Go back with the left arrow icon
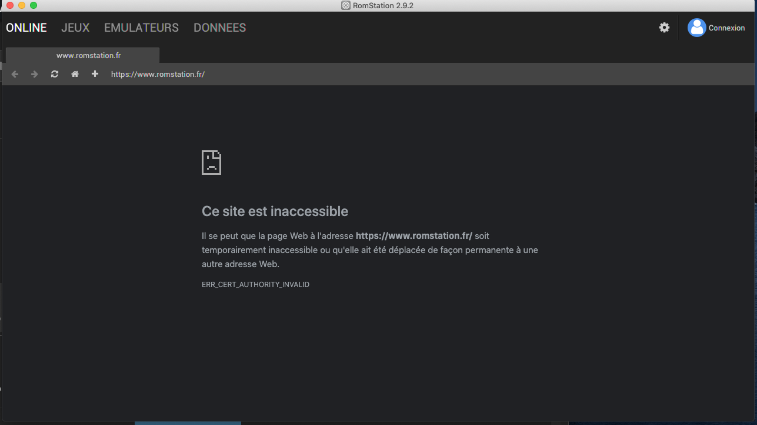Image resolution: width=757 pixels, height=425 pixels. (x=15, y=75)
